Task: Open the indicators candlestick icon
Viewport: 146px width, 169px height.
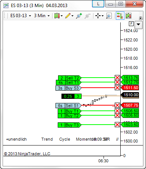Action: click(128, 16)
